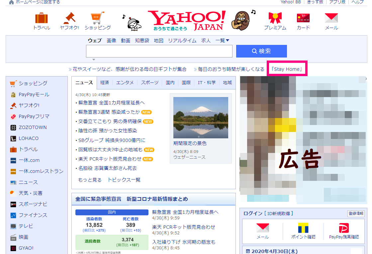Open the Travel suitcase icon in header
Screen dimensions: 372x254
pos(42,18)
